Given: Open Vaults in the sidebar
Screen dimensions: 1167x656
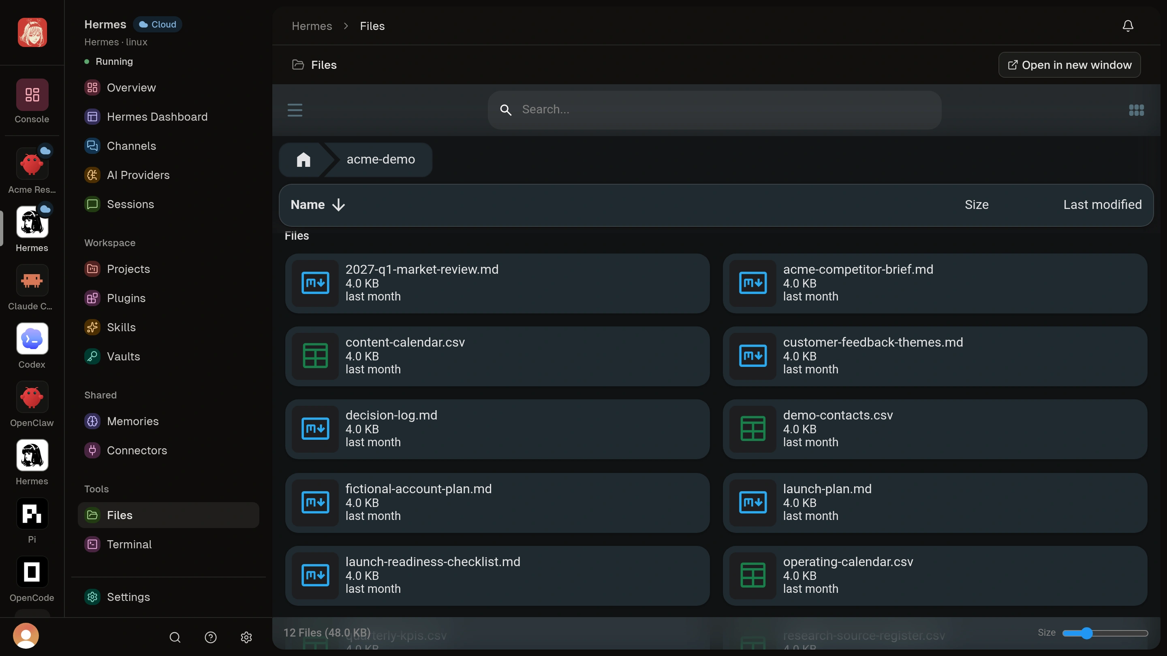Looking at the screenshot, I should point(168,356).
